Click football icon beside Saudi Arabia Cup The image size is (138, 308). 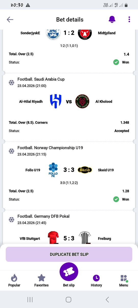(11, 82)
